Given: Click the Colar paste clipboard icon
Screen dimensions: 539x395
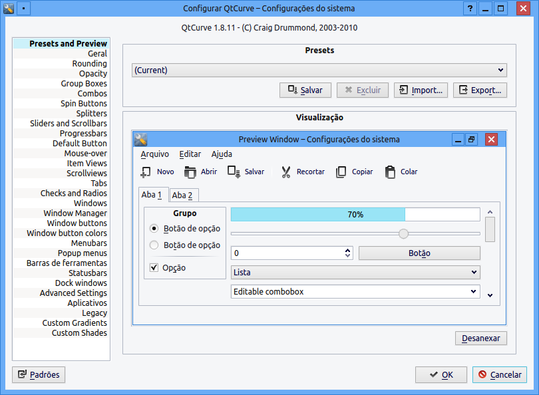Looking at the screenshot, I should 390,172.
